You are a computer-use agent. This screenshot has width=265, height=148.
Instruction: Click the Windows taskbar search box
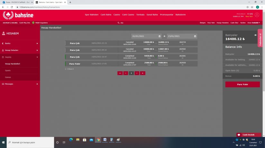coord(31,142)
